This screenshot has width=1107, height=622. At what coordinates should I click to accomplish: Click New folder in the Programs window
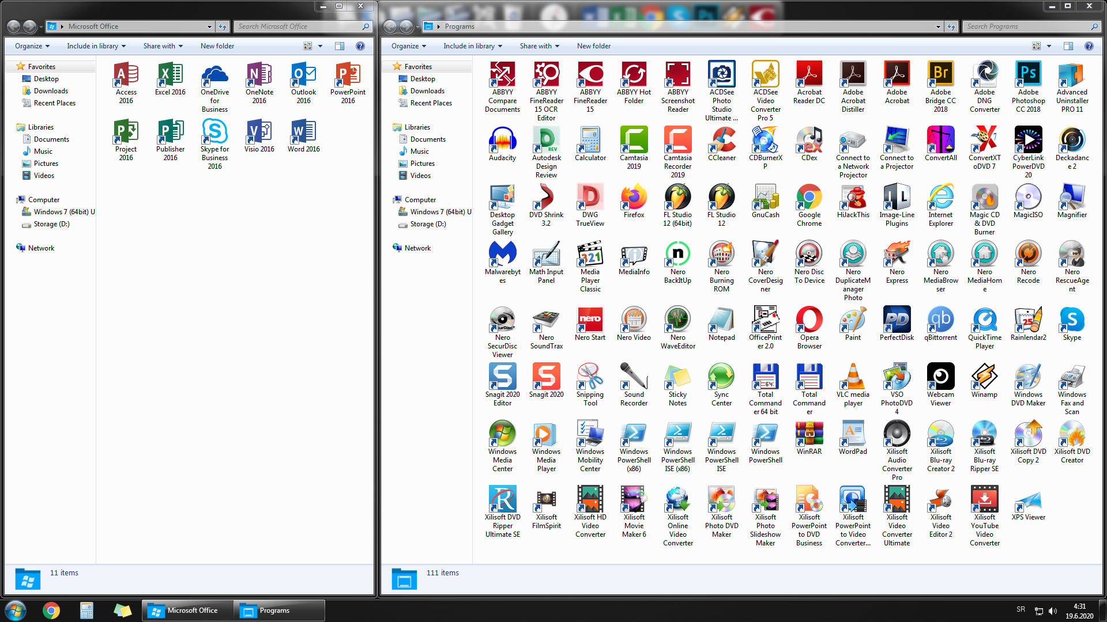point(593,46)
